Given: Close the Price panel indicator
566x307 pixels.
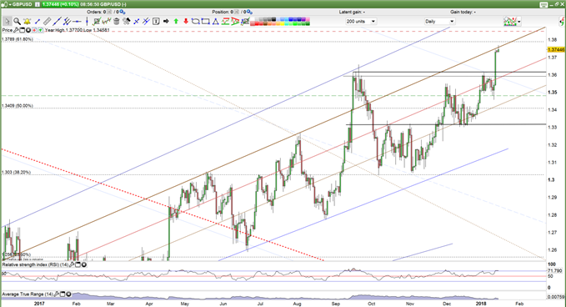Looking at the screenshot, I should 28,30.
